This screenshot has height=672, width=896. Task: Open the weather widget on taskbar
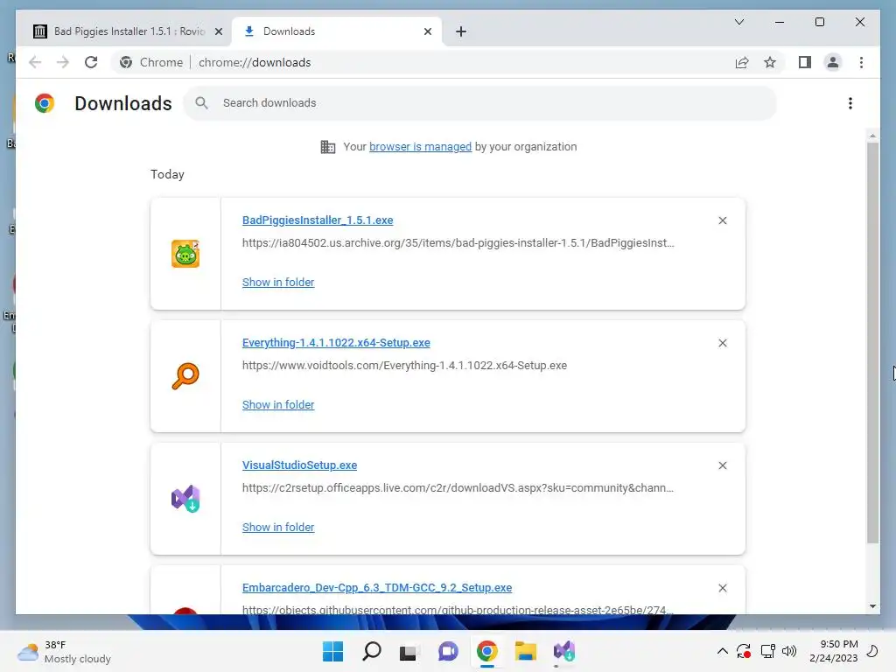64,651
